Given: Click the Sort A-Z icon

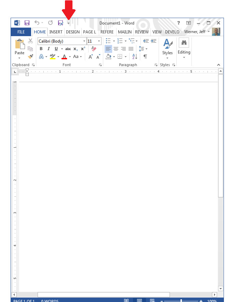Looking at the screenshot, I should tap(134, 57).
